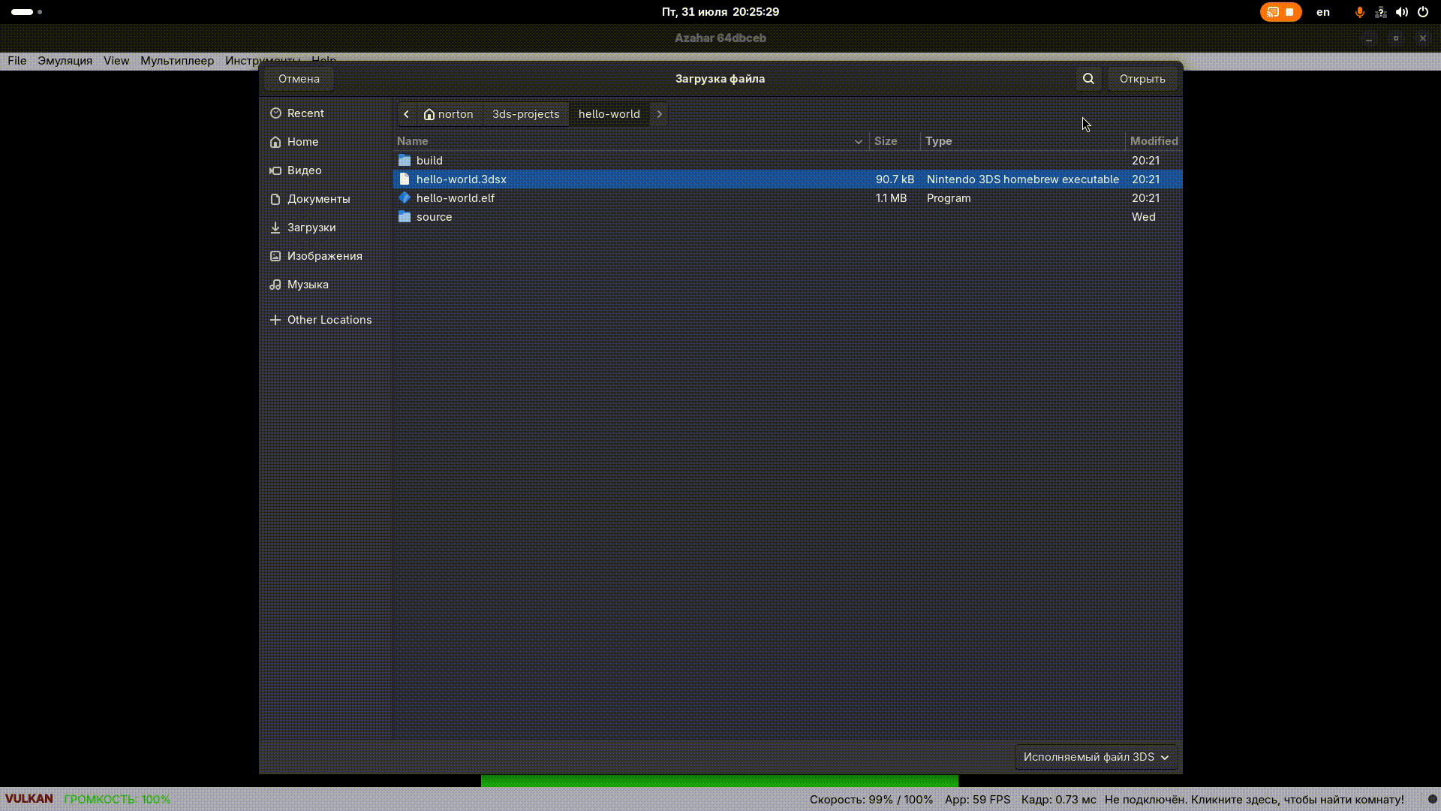Viewport: 1441px width, 811px height.
Task: Click the Wed modified date cell
Action: coord(1143,217)
